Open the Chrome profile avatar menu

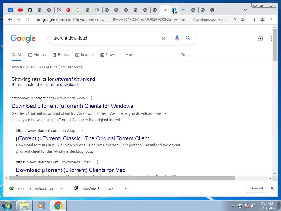(262, 20)
